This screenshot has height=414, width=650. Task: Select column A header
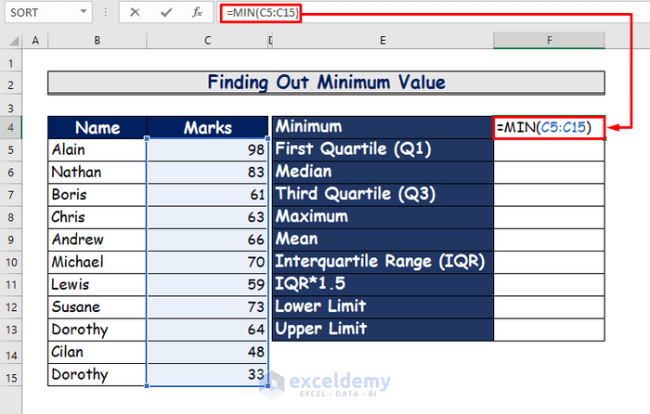[35, 41]
